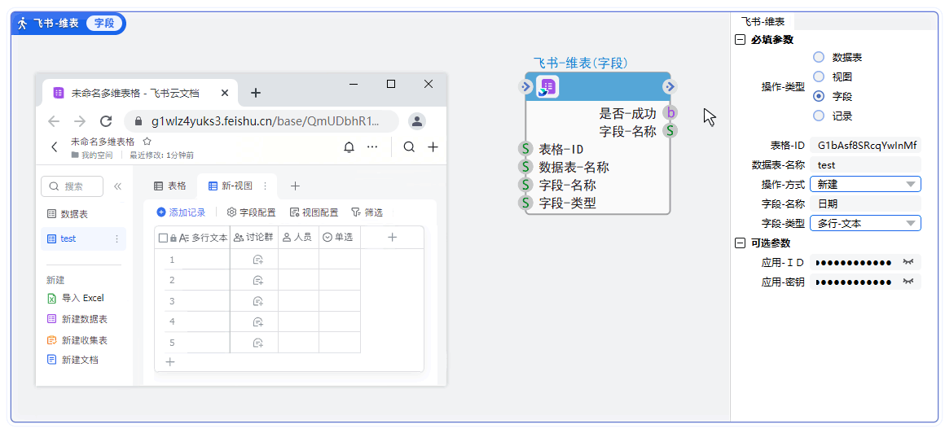The height and width of the screenshot is (433, 945).
Task: Click the 数据表-名称 input port on the node
Action: tap(525, 167)
